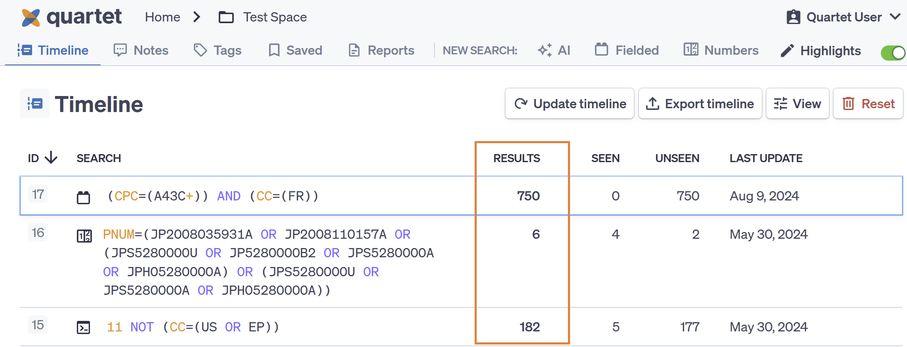The width and height of the screenshot is (907, 347).
Task: Click the quartet logo icon
Action: click(31, 17)
